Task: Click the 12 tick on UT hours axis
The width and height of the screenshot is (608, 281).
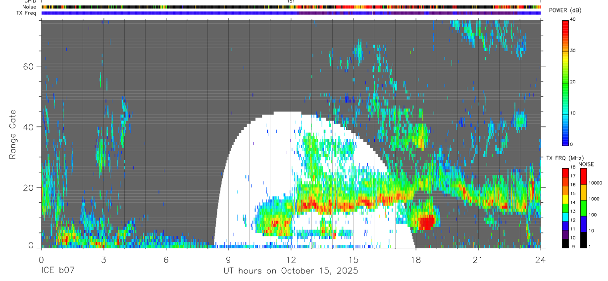Action: click(x=291, y=259)
